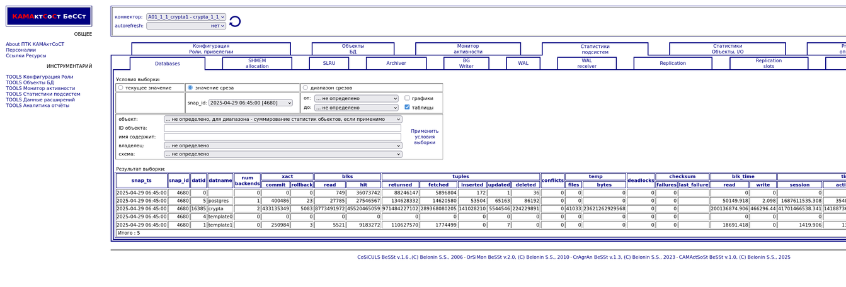
Task: Enable the 'графики' checkbox
Action: [x=407, y=98]
